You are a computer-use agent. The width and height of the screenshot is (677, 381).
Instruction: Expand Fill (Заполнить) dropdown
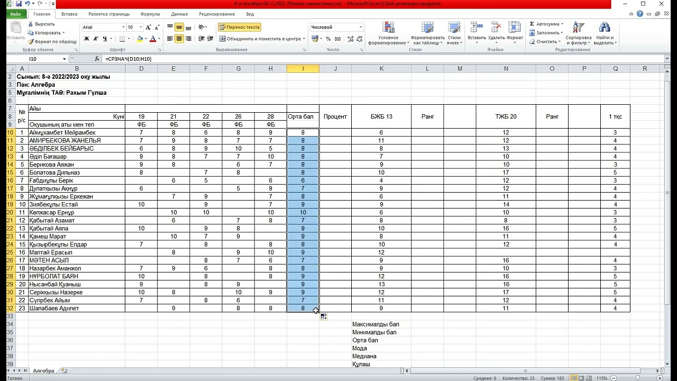click(x=563, y=33)
